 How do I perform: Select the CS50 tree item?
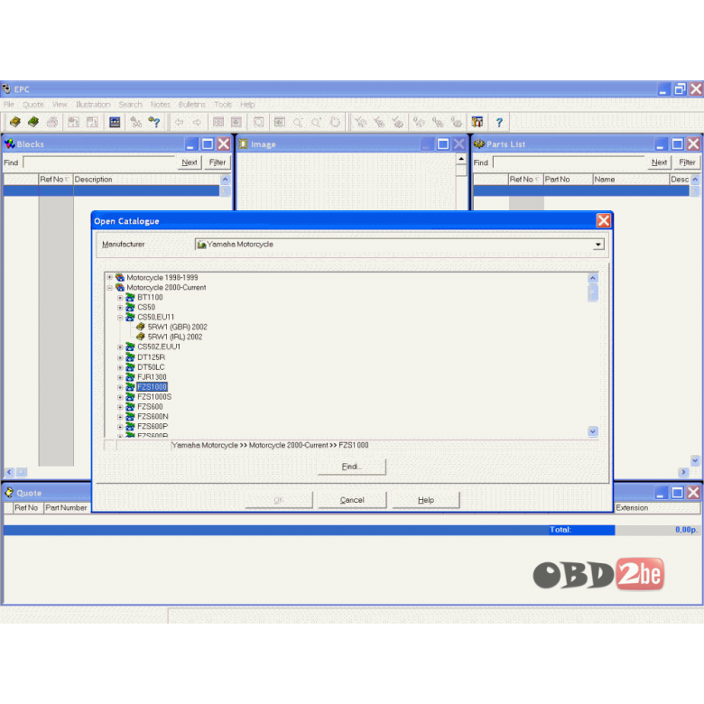point(146,307)
